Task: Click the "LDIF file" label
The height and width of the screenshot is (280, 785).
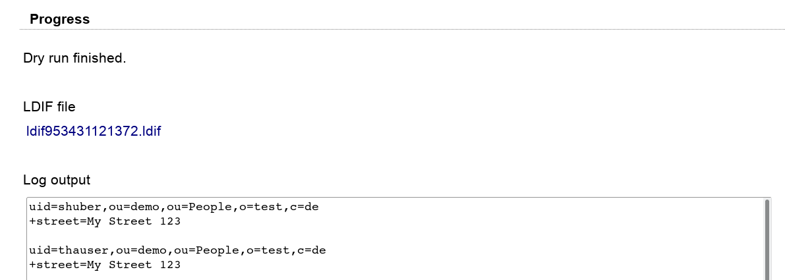Action: click(x=49, y=106)
